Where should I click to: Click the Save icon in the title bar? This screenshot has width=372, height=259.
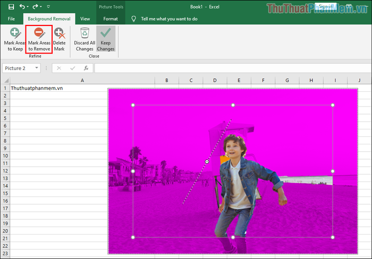click(x=11, y=7)
